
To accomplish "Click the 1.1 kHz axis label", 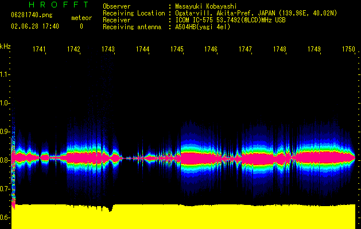I will (4, 74).
